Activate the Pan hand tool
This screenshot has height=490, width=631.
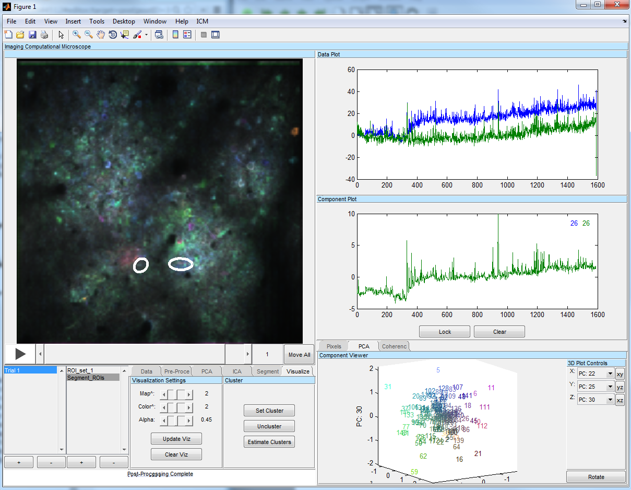tap(100, 35)
